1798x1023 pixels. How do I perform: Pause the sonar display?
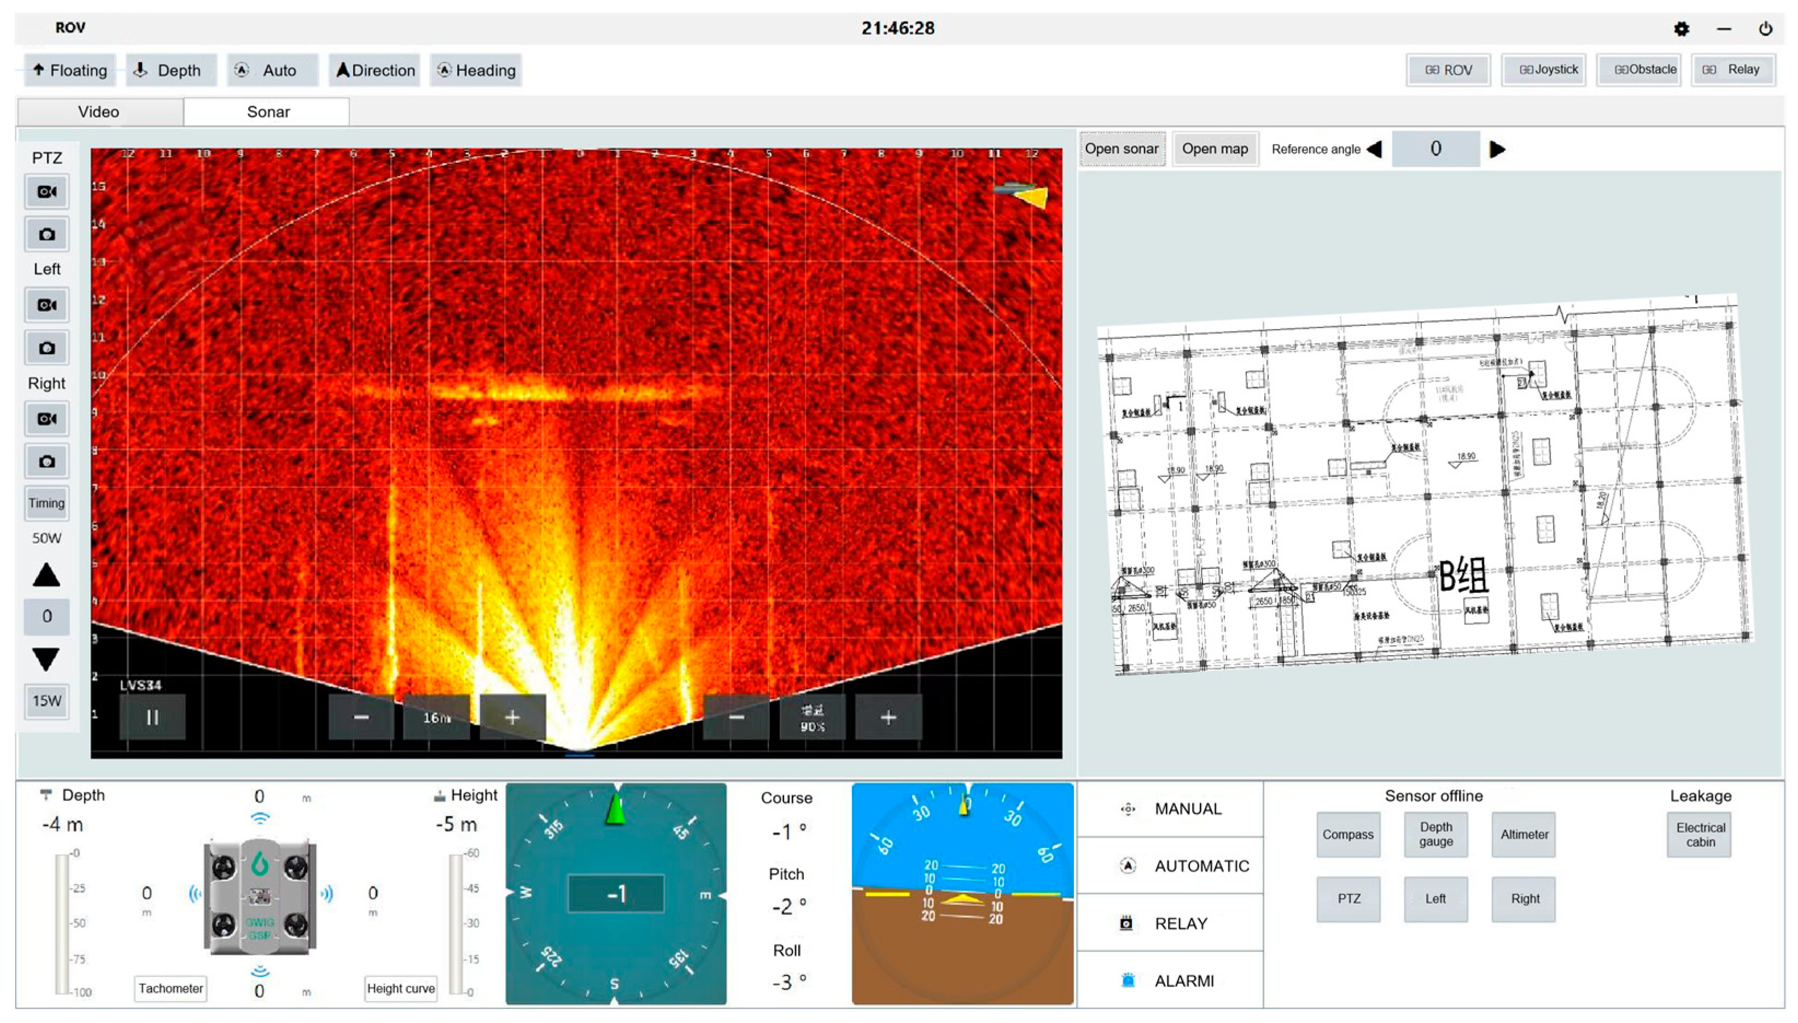[x=152, y=718]
